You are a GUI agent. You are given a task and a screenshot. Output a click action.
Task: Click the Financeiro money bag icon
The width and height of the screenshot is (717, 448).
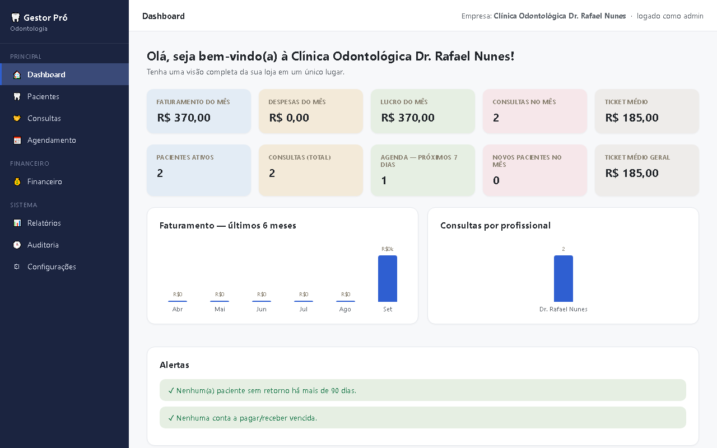tap(17, 181)
